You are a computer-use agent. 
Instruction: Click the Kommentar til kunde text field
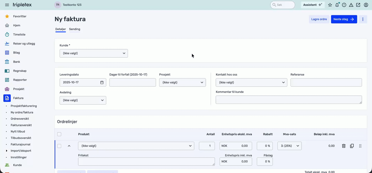(288, 100)
